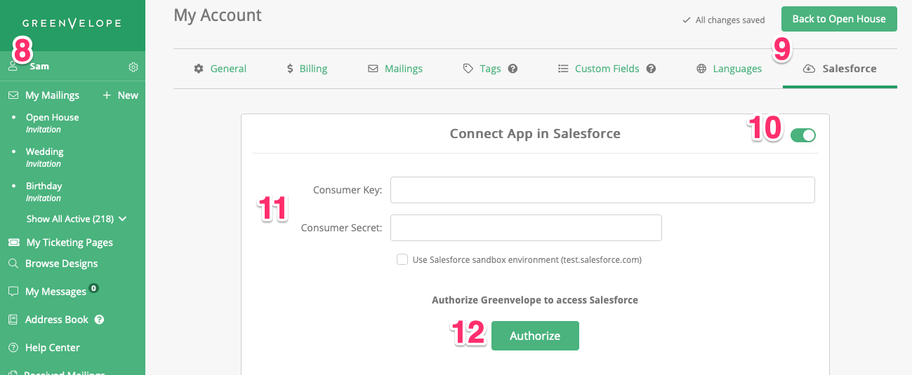Click the Browse Designs magnifier icon
The width and height of the screenshot is (912, 375).
[x=13, y=264]
